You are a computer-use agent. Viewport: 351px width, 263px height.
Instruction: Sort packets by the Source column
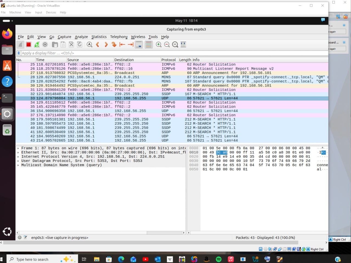pos(90,60)
